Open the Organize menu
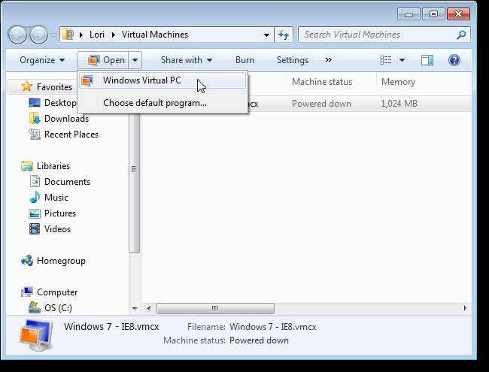 point(42,60)
